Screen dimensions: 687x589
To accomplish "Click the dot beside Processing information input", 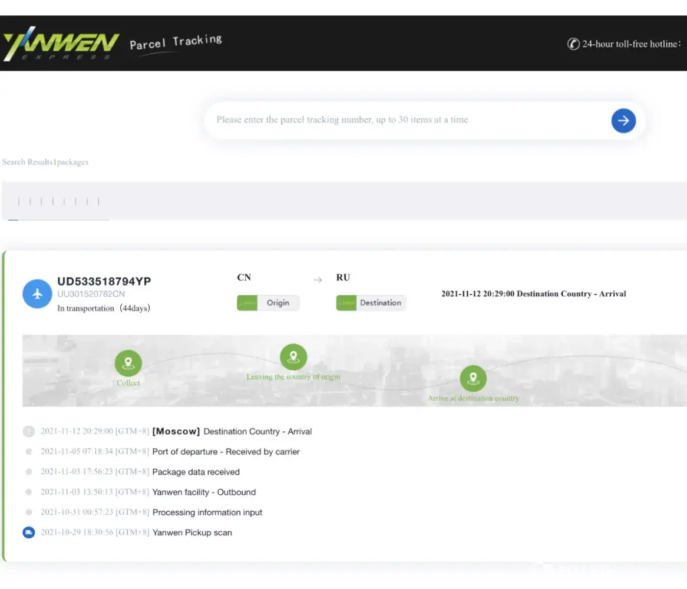I will tap(28, 512).
